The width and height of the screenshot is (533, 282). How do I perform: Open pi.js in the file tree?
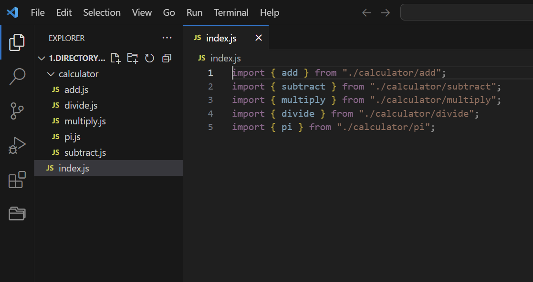point(109,137)
